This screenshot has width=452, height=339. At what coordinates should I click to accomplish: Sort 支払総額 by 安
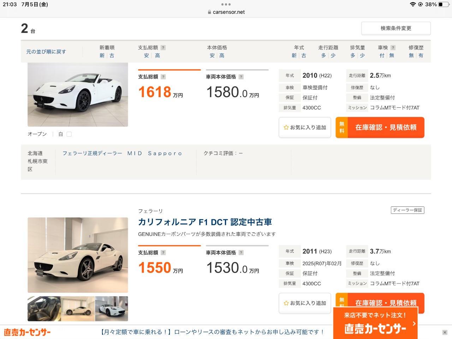(147, 55)
